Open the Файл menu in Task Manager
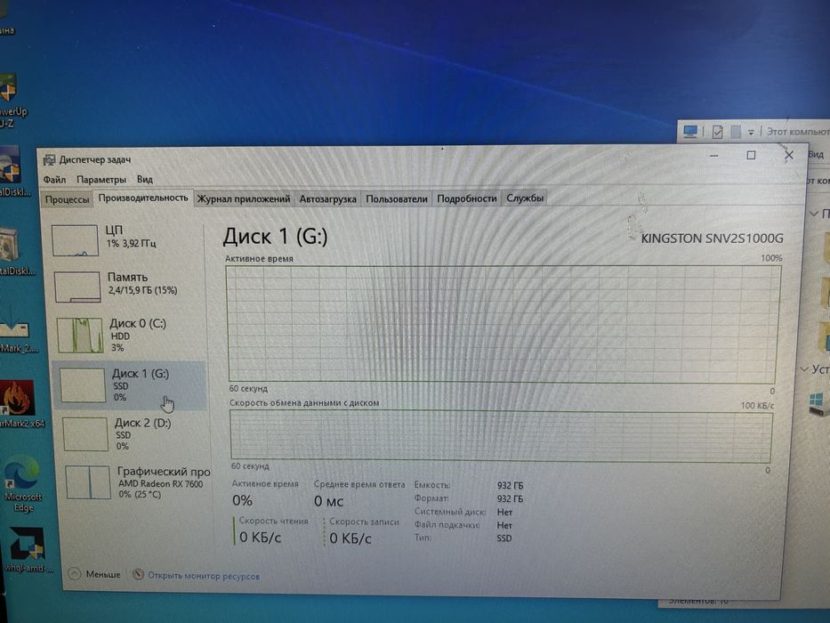This screenshot has height=623, width=830. [x=54, y=180]
